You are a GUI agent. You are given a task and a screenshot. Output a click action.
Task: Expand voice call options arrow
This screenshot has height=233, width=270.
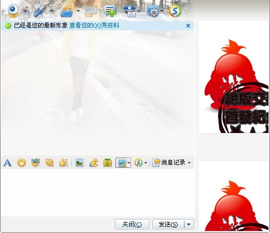[x=51, y=11]
